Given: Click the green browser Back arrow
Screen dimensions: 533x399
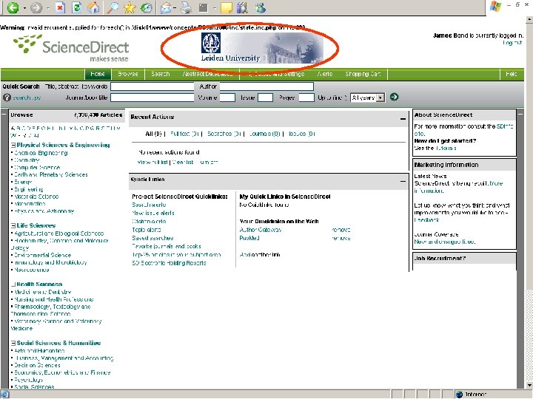Looking at the screenshot, I should pyautogui.click(x=13, y=7).
